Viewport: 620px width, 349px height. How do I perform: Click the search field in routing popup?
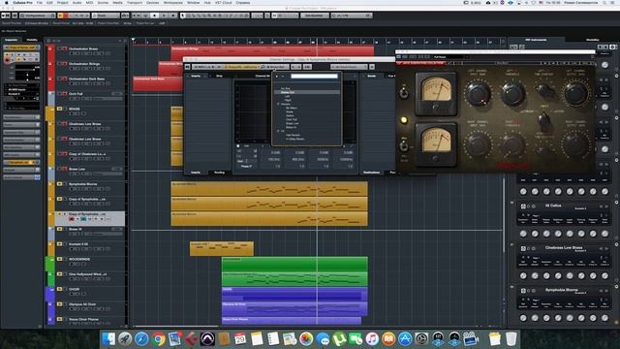click(x=314, y=76)
